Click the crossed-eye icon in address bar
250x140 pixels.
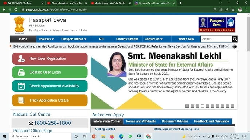point(221,9)
